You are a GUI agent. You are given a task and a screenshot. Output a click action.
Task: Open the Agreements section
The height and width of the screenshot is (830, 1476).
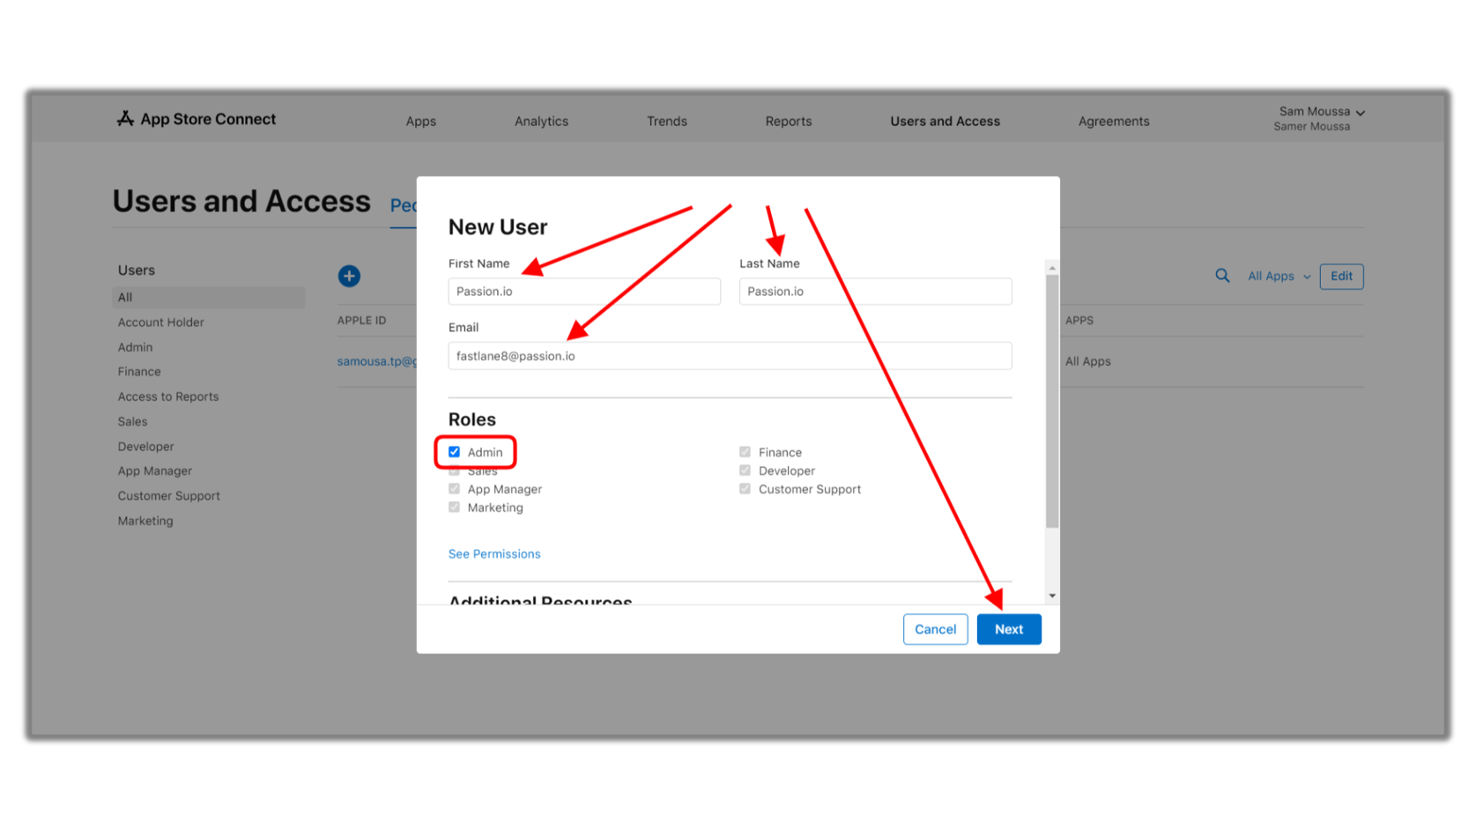[1113, 122]
